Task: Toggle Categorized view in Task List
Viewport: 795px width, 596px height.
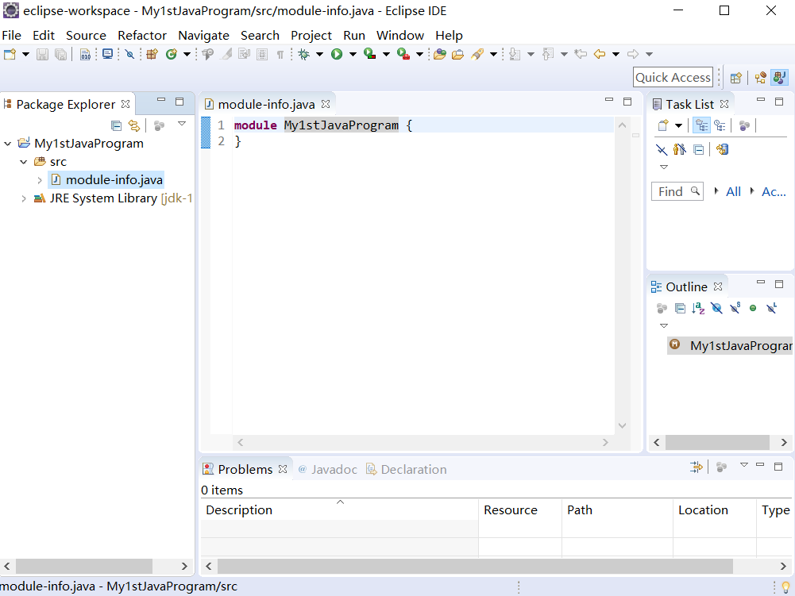Action: (x=702, y=125)
